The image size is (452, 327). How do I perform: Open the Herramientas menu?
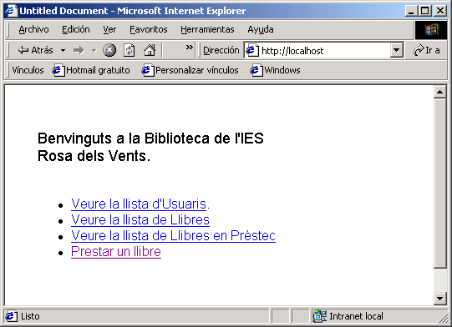(207, 29)
